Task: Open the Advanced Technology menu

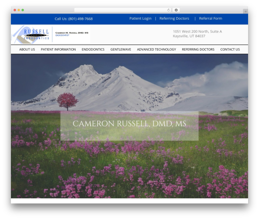Action: click(156, 50)
